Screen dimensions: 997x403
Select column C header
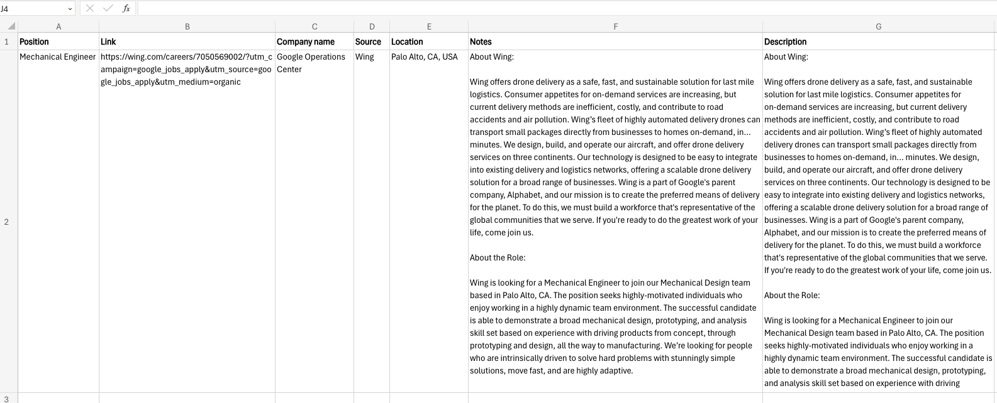tap(315, 26)
